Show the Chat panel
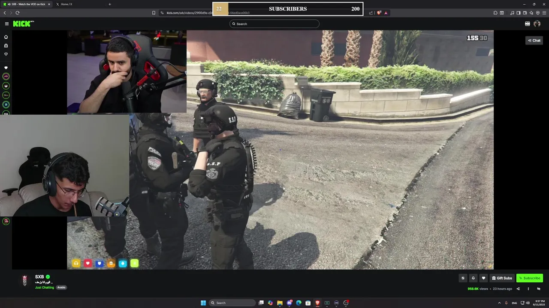The height and width of the screenshot is (308, 549). pos(534,40)
